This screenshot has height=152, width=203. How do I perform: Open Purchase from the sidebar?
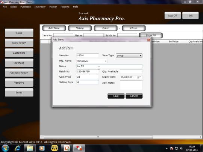tap(19, 63)
